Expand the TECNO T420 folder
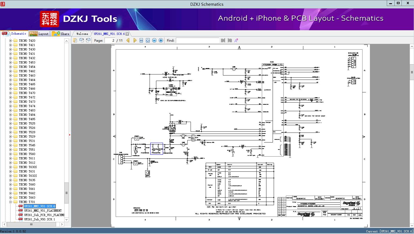The width and height of the screenshot is (414, 234). (10, 41)
